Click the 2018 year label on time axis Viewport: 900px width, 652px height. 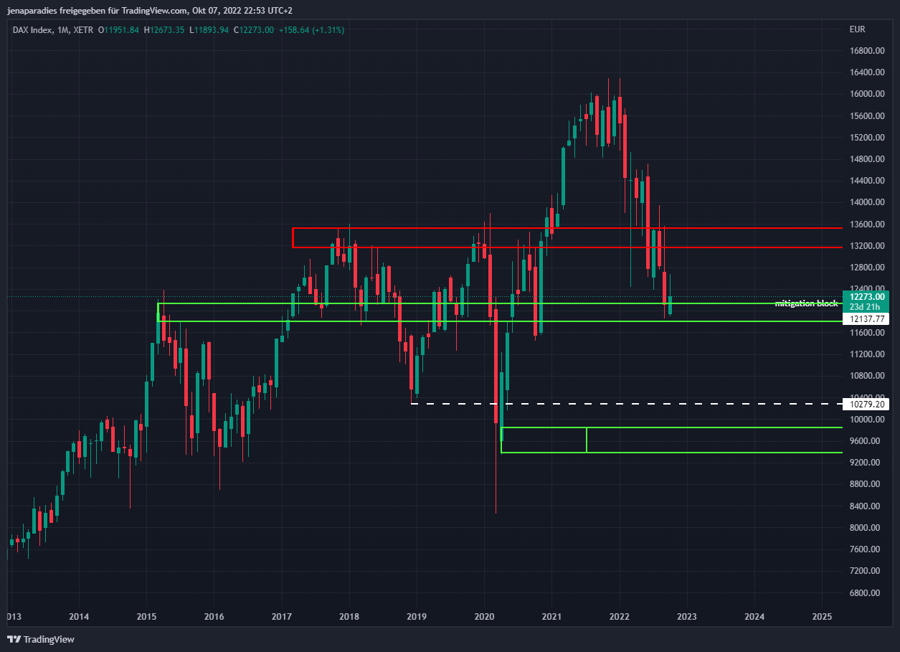[x=349, y=617]
